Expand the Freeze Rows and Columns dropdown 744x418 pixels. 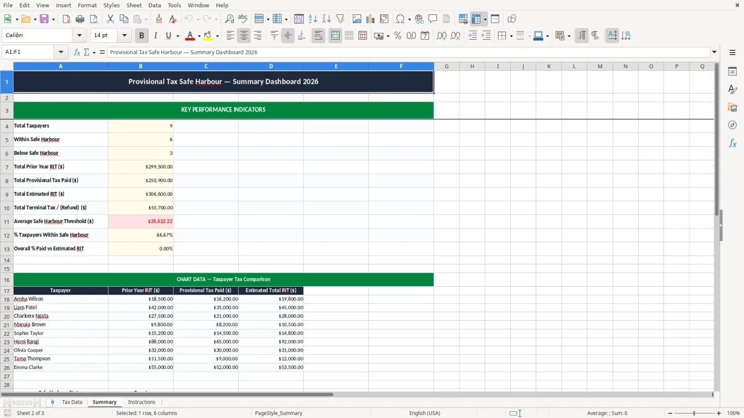(x=485, y=19)
